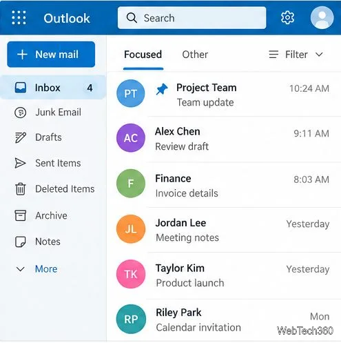Open the Junk Email folder
Image resolution: width=341 pixels, height=343 pixels.
pos(53,112)
